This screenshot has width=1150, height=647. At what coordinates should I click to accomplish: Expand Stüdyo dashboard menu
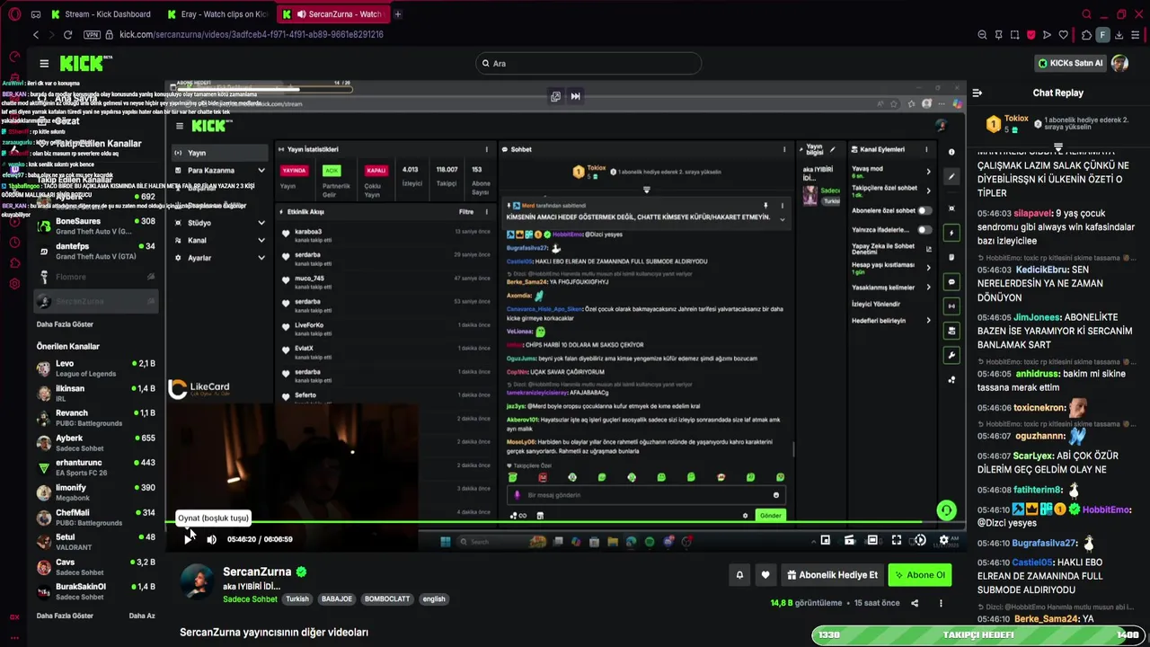pyautogui.click(x=219, y=223)
